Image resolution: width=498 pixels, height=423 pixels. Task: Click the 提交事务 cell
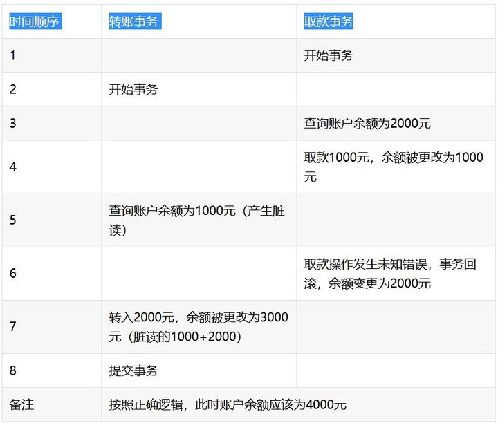[133, 370]
